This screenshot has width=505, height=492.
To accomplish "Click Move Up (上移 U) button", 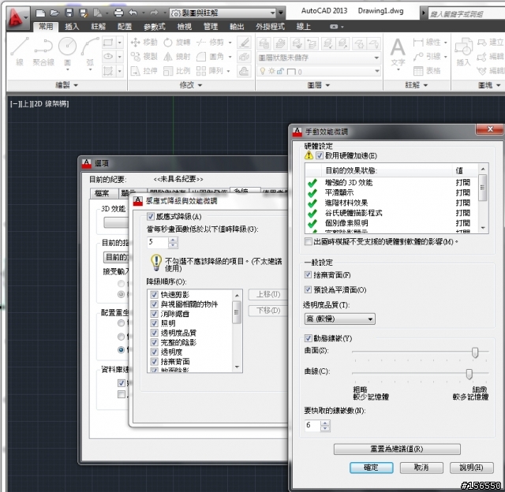I will click(268, 295).
